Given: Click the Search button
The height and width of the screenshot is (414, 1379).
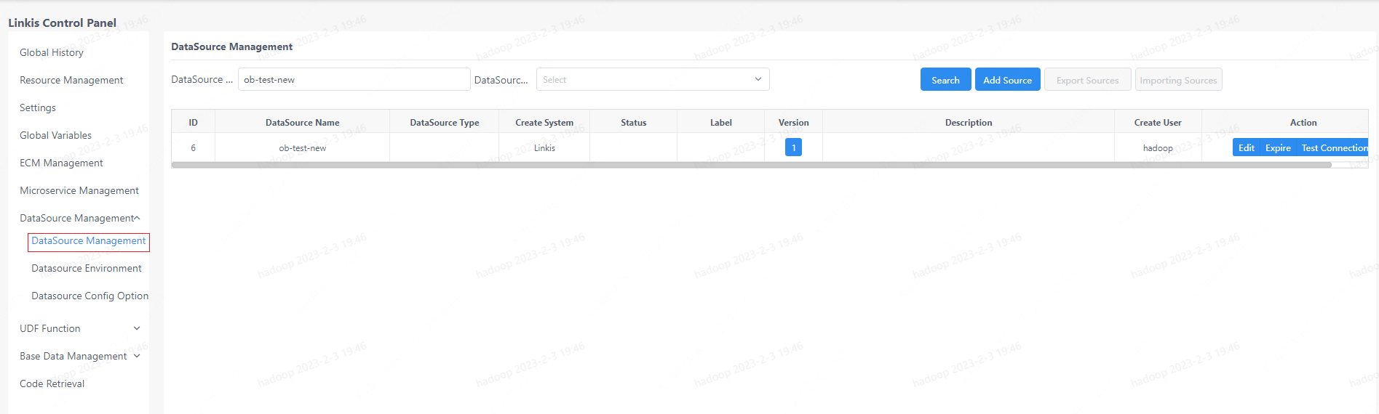Looking at the screenshot, I should pyautogui.click(x=945, y=80).
